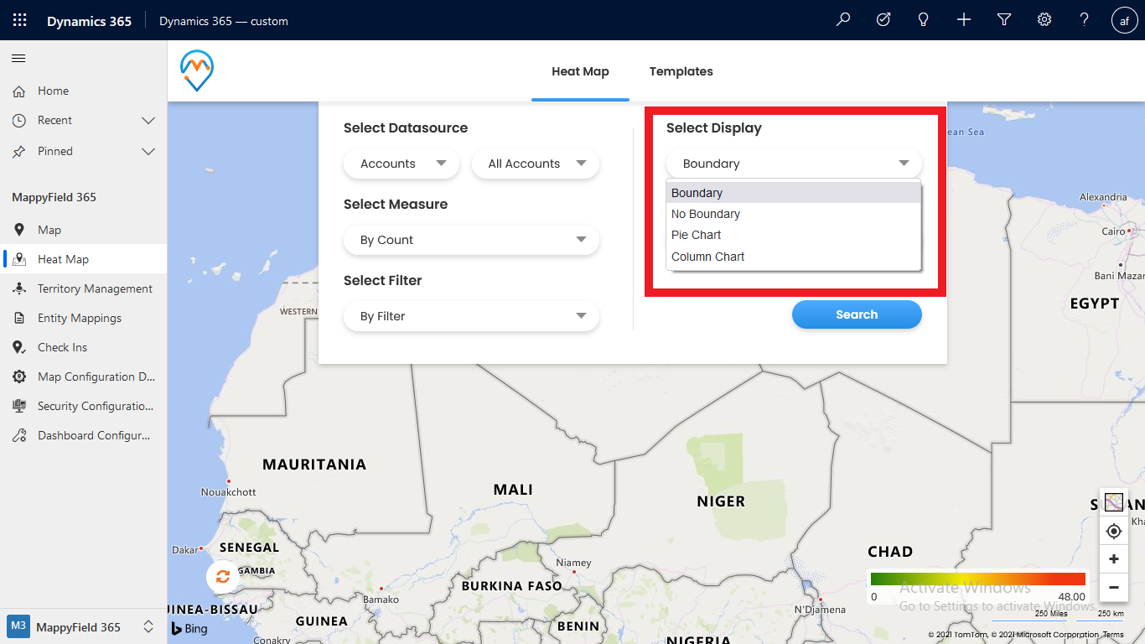Open the All Accounts view dropdown
This screenshot has height=644, width=1145.
(x=536, y=164)
